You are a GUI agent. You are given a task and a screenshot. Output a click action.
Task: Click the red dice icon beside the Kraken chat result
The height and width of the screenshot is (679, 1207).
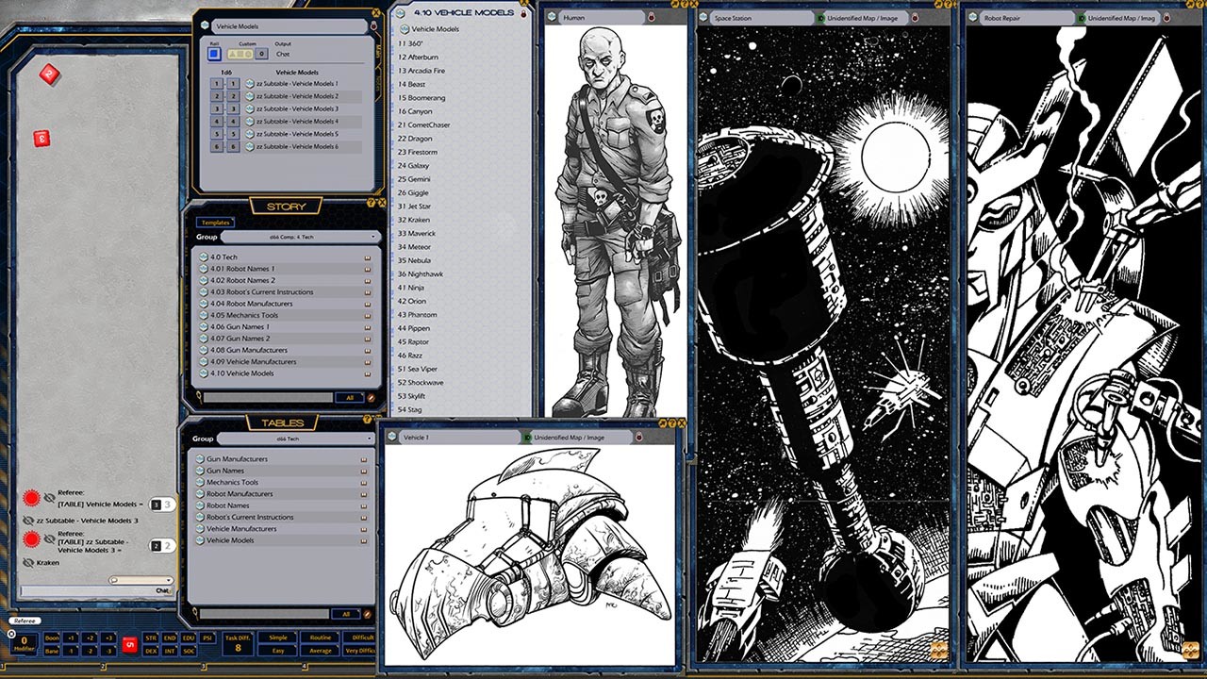[x=31, y=538]
